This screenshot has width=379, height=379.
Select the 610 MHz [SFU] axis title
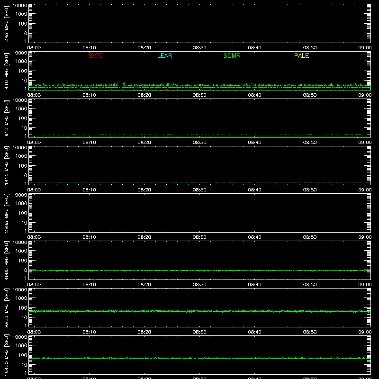[x=6, y=118]
